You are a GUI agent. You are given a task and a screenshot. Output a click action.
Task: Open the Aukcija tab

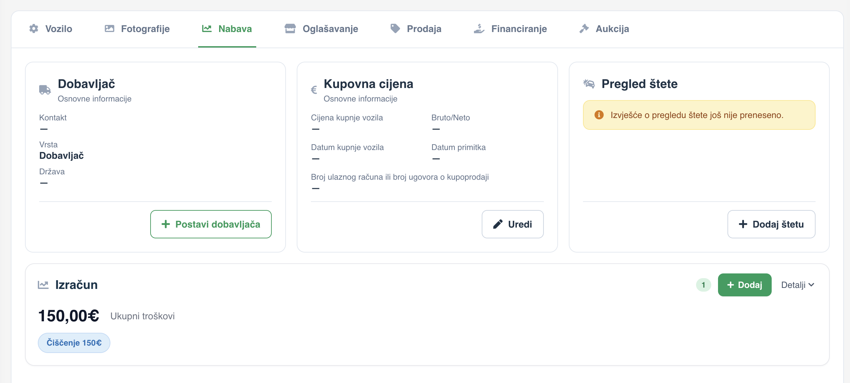[x=604, y=29]
